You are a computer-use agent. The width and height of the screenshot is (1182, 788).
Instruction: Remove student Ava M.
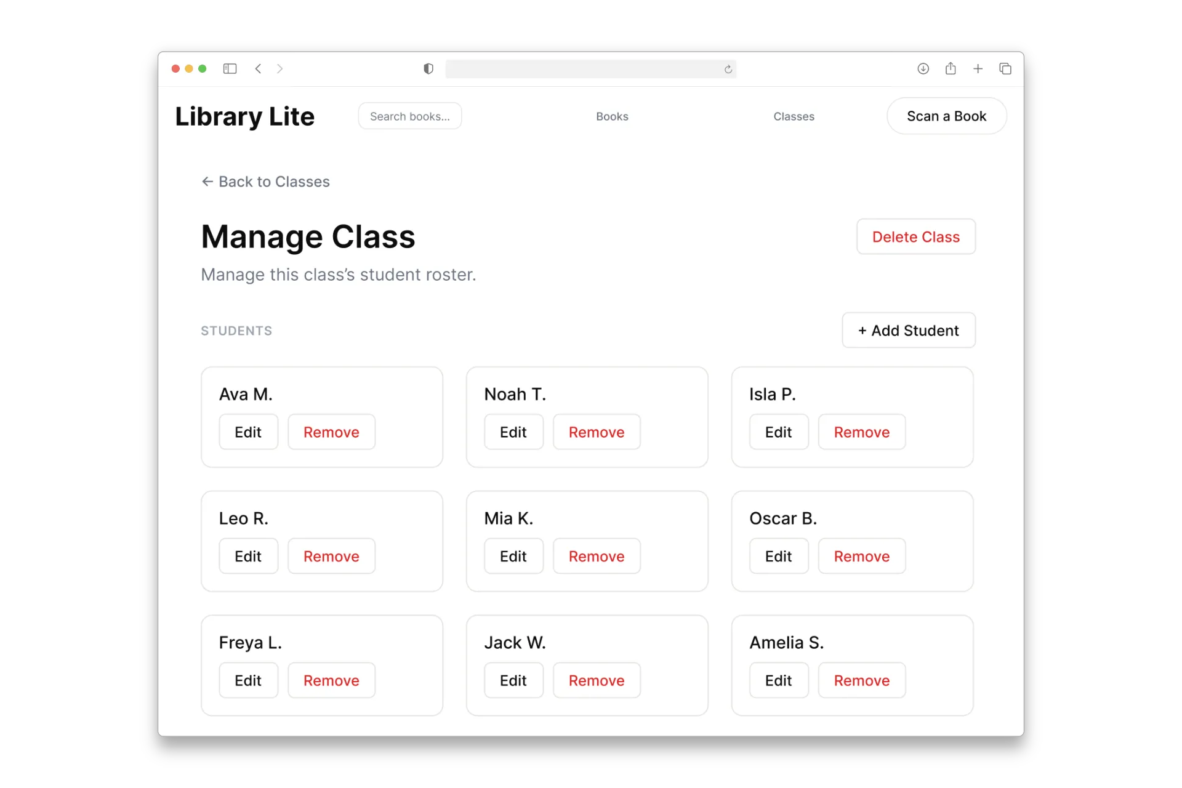click(331, 432)
